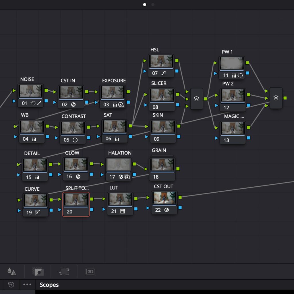Switch to the second page indicator dot
The image size is (294, 294).
[x=153, y=5]
